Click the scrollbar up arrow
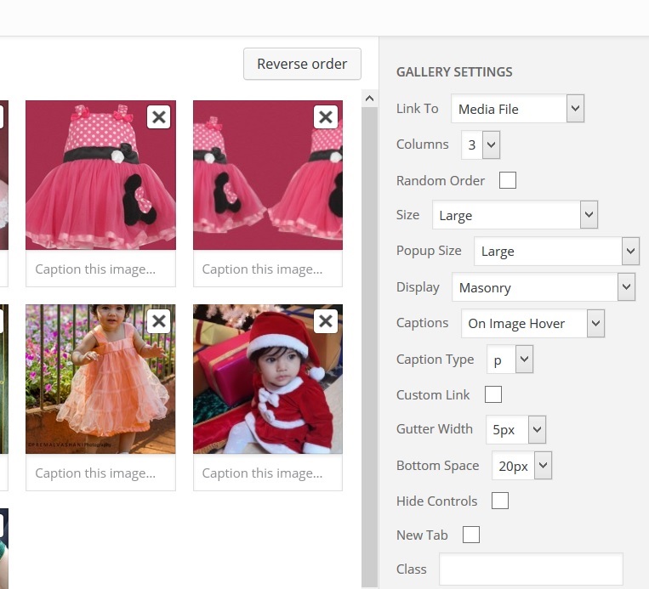Image resolution: width=649 pixels, height=589 pixels. click(x=370, y=99)
